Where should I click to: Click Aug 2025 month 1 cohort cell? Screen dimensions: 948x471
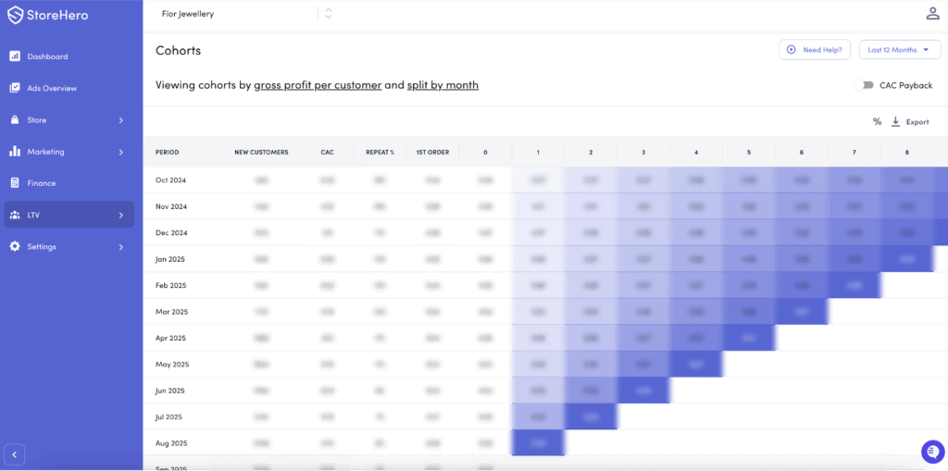[x=538, y=443]
